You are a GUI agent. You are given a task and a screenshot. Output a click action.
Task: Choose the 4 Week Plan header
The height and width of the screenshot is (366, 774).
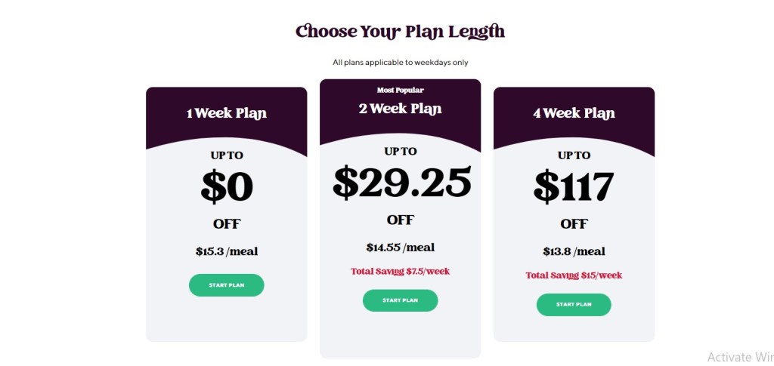[574, 114]
